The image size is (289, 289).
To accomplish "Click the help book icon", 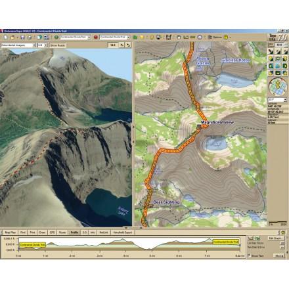I will 39,37.
